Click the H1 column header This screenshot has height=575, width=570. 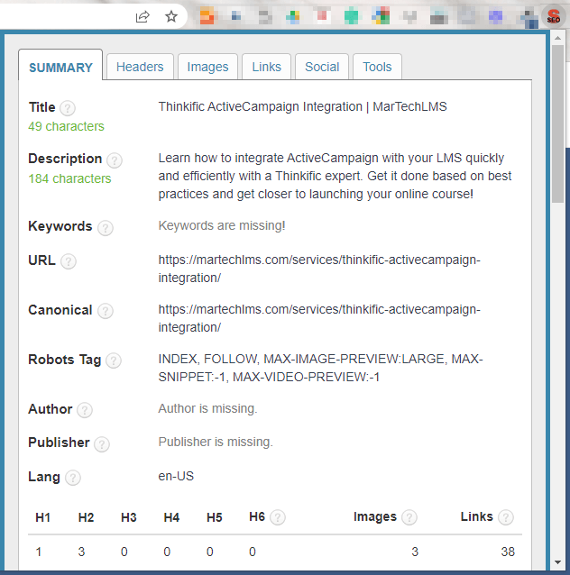coord(42,517)
